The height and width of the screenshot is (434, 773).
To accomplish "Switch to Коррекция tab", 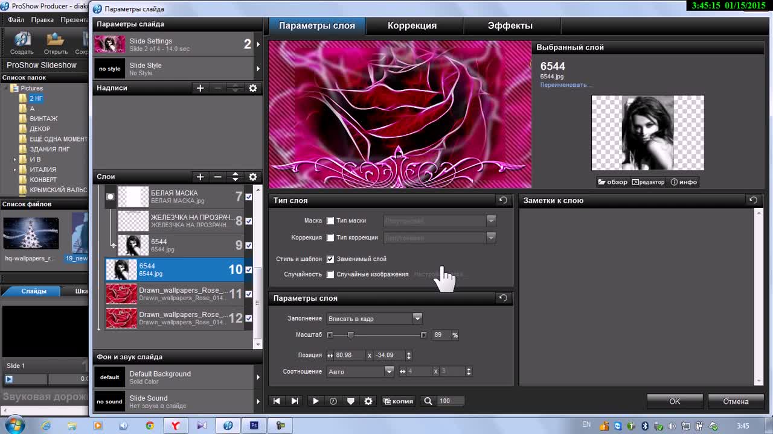I will [x=412, y=26].
